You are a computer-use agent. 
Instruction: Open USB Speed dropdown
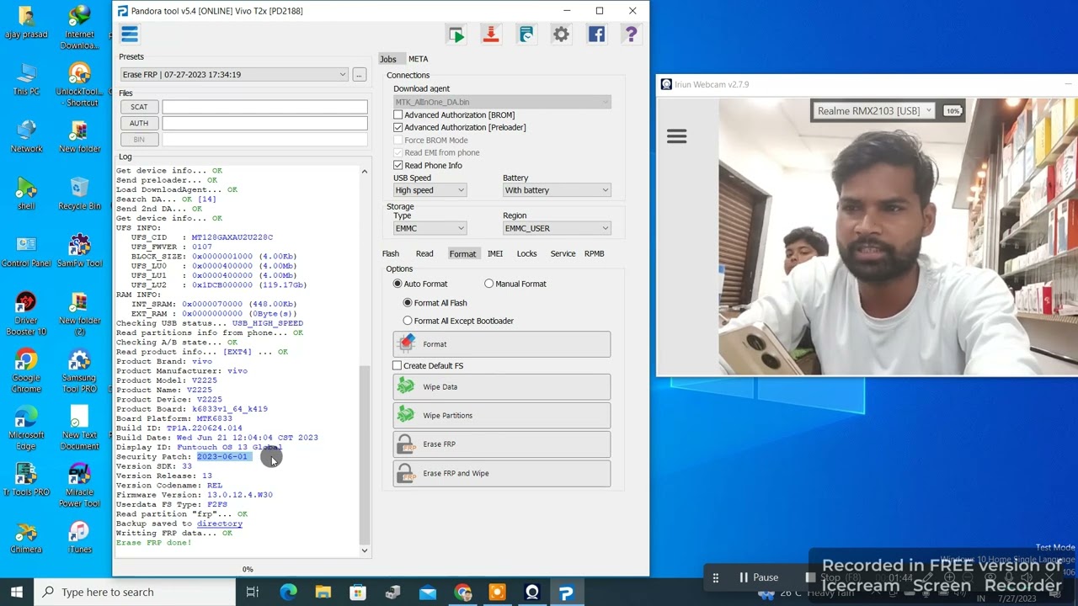pyautogui.click(x=430, y=190)
